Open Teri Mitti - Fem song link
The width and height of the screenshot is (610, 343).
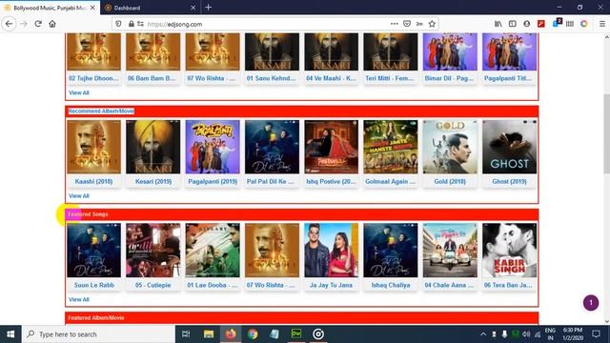pyautogui.click(x=390, y=78)
